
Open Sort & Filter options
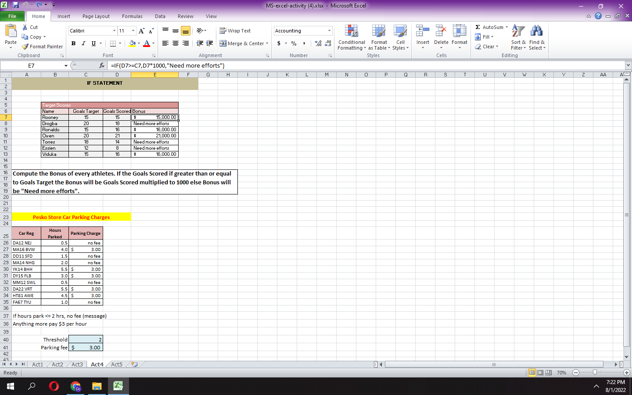click(x=518, y=38)
